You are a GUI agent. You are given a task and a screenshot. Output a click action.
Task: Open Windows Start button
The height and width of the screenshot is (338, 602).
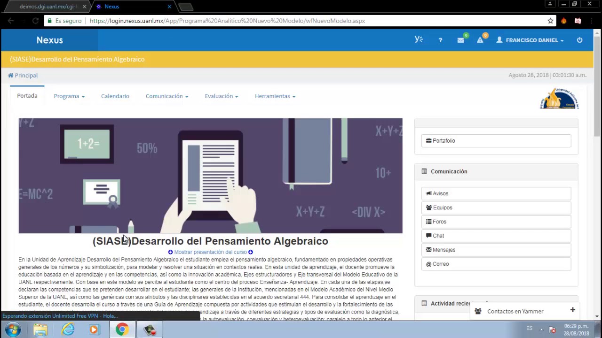coord(13,330)
